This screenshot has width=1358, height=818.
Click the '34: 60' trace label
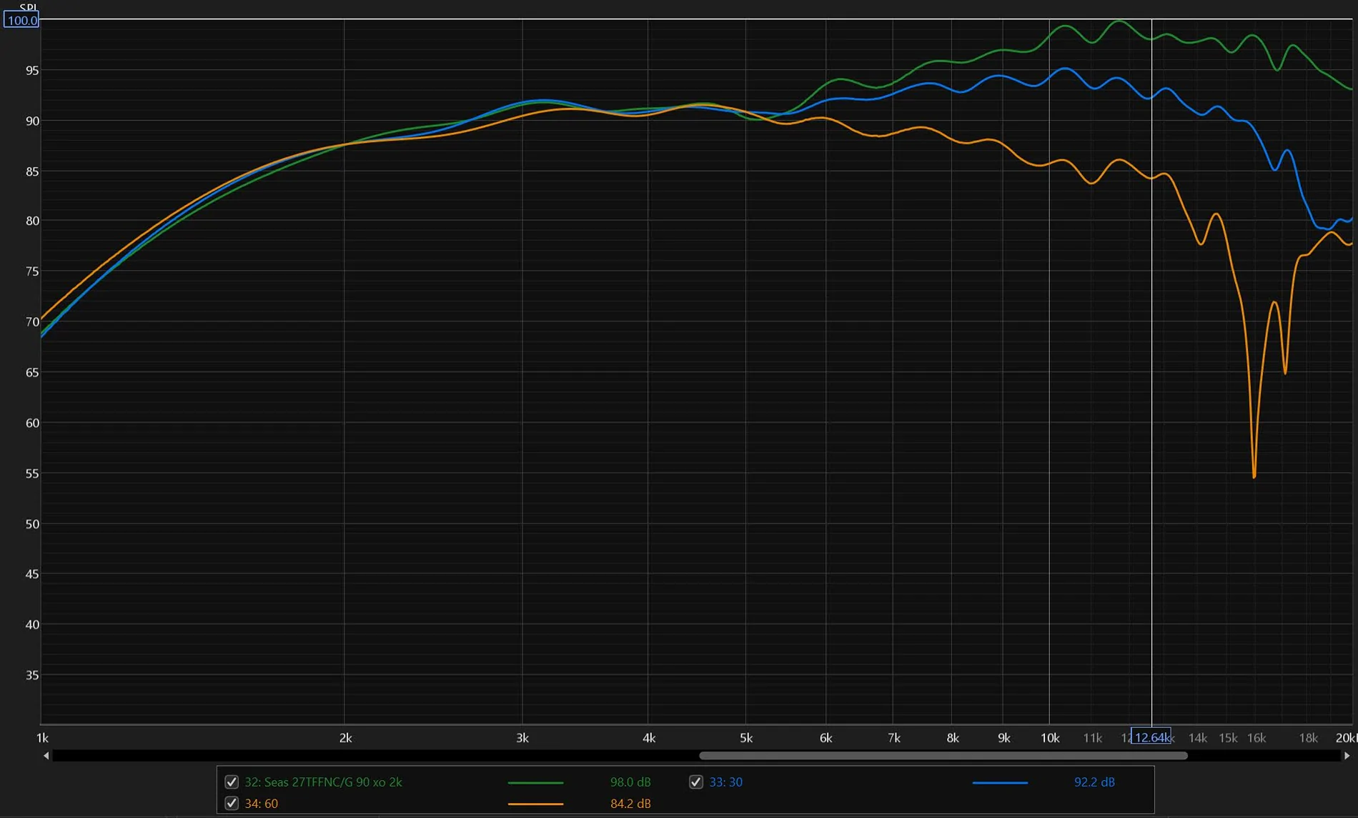pos(261,803)
